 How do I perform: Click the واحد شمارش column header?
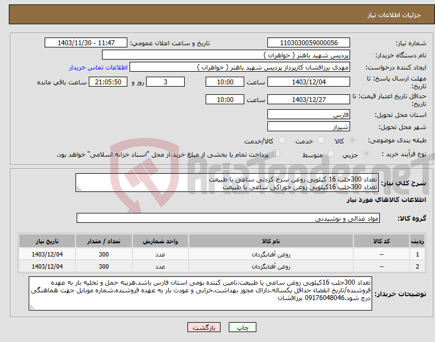(x=160, y=241)
